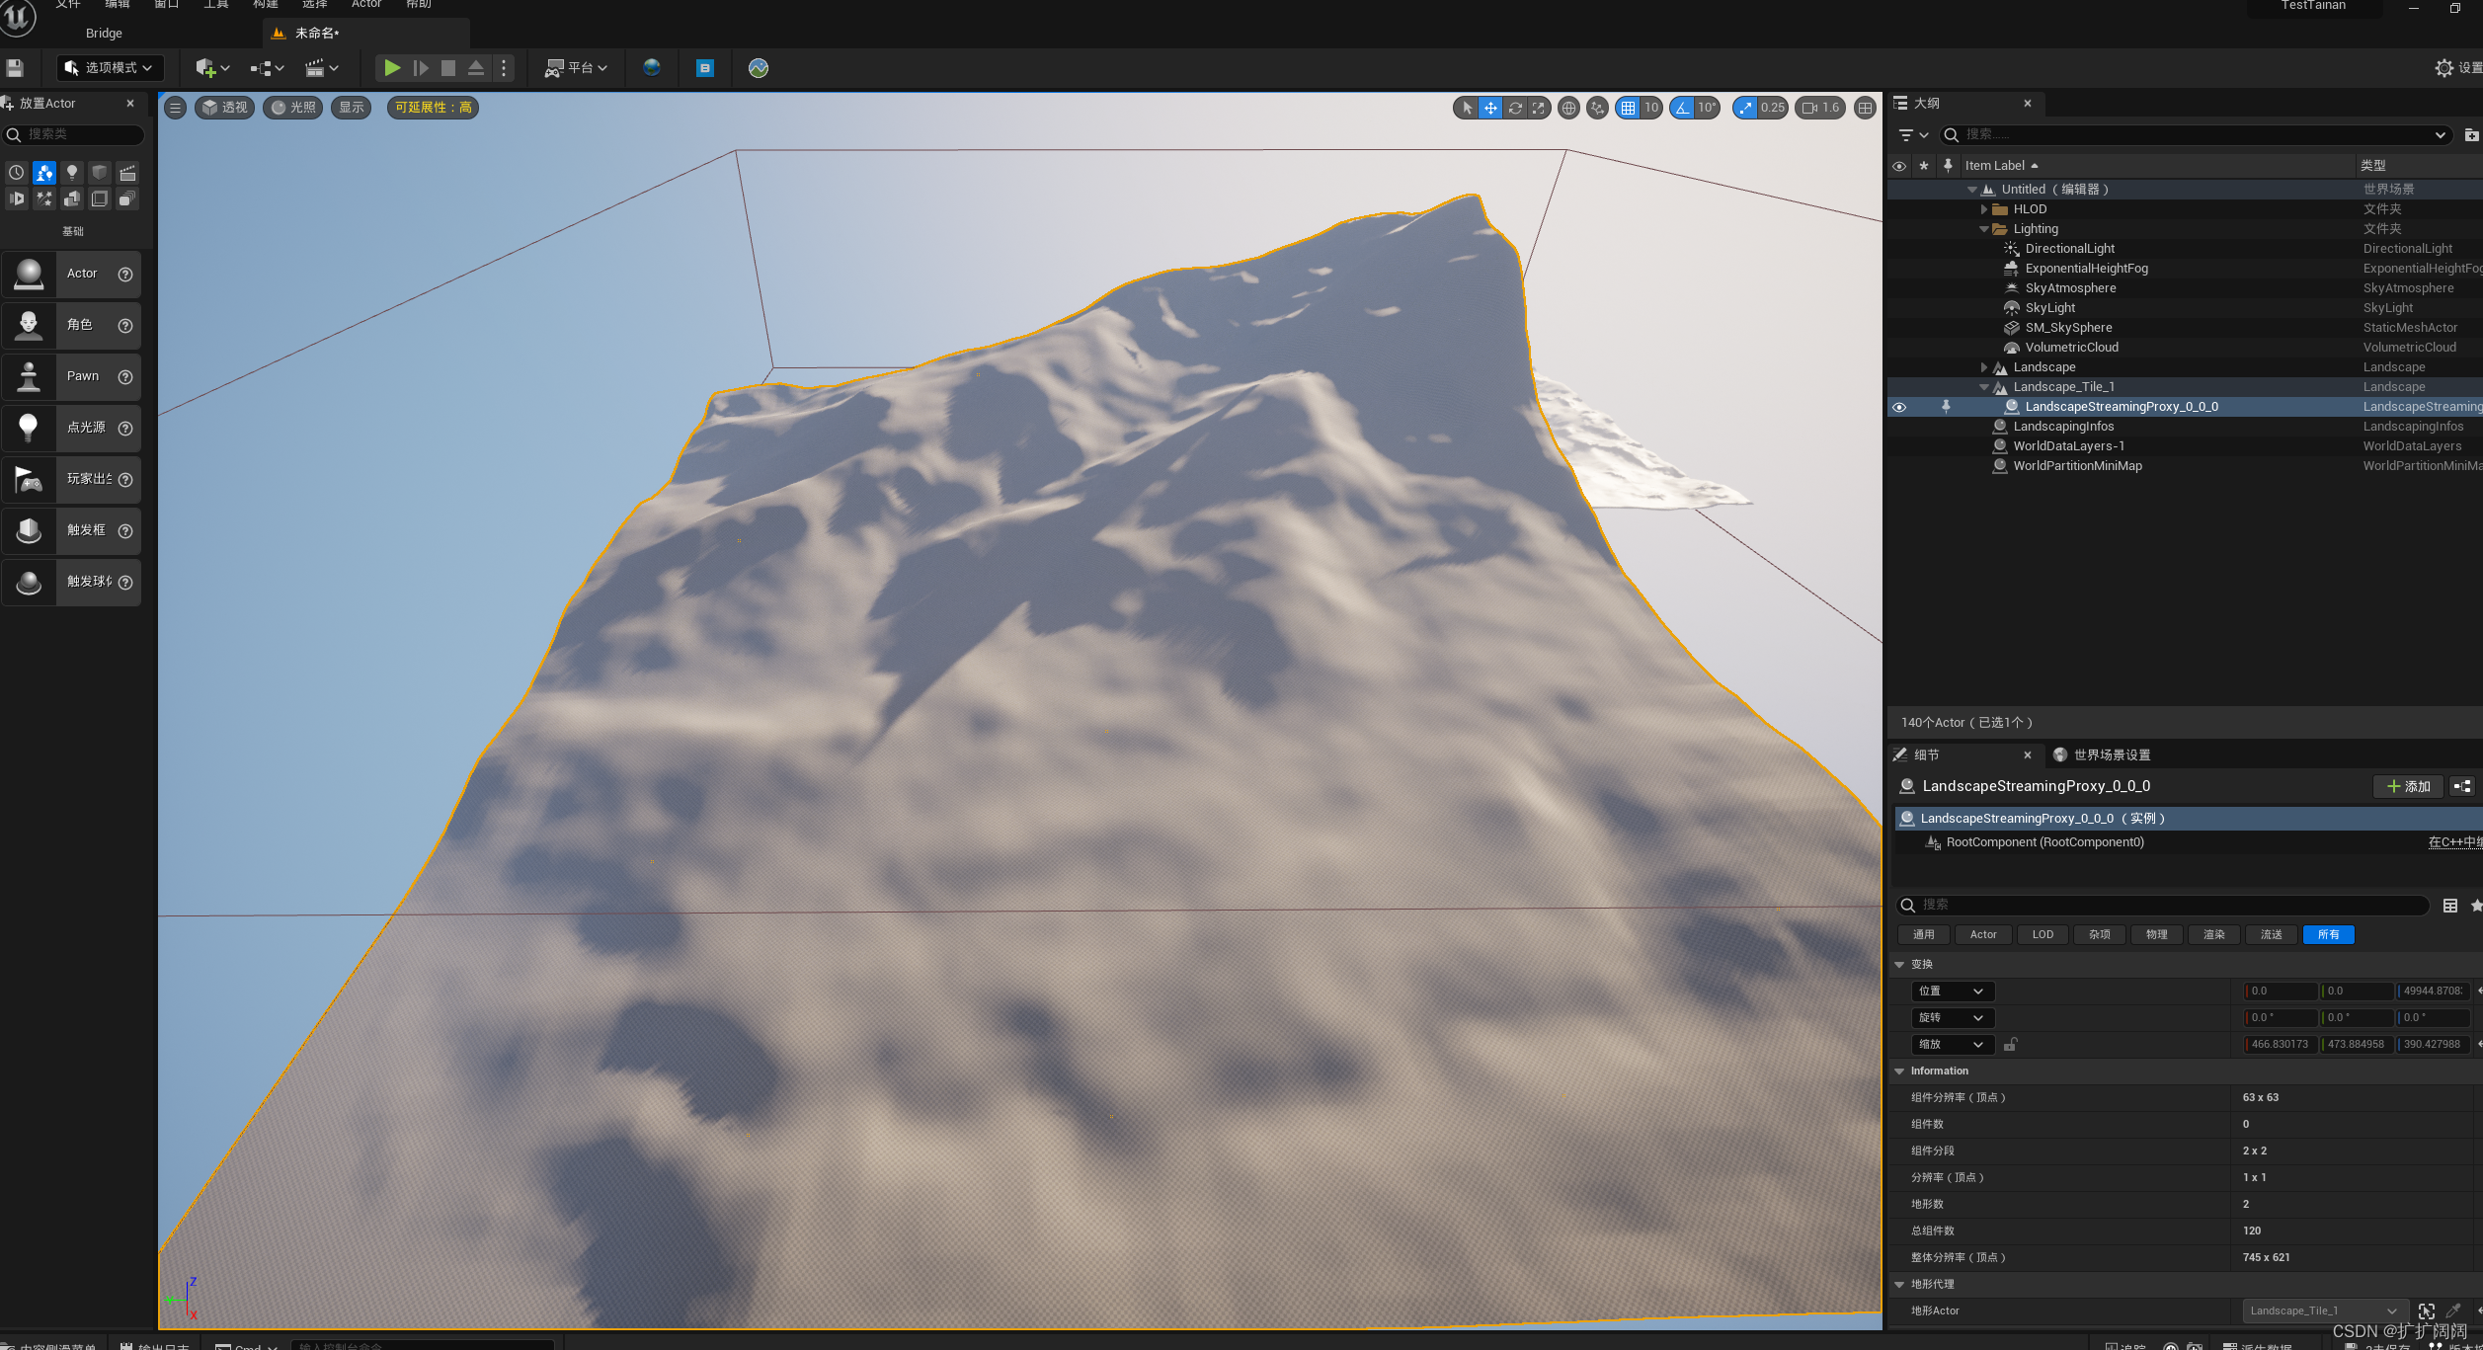Image resolution: width=2483 pixels, height=1350 pixels.
Task: Toggle grid snapping on or off
Action: pyautogui.click(x=1629, y=108)
